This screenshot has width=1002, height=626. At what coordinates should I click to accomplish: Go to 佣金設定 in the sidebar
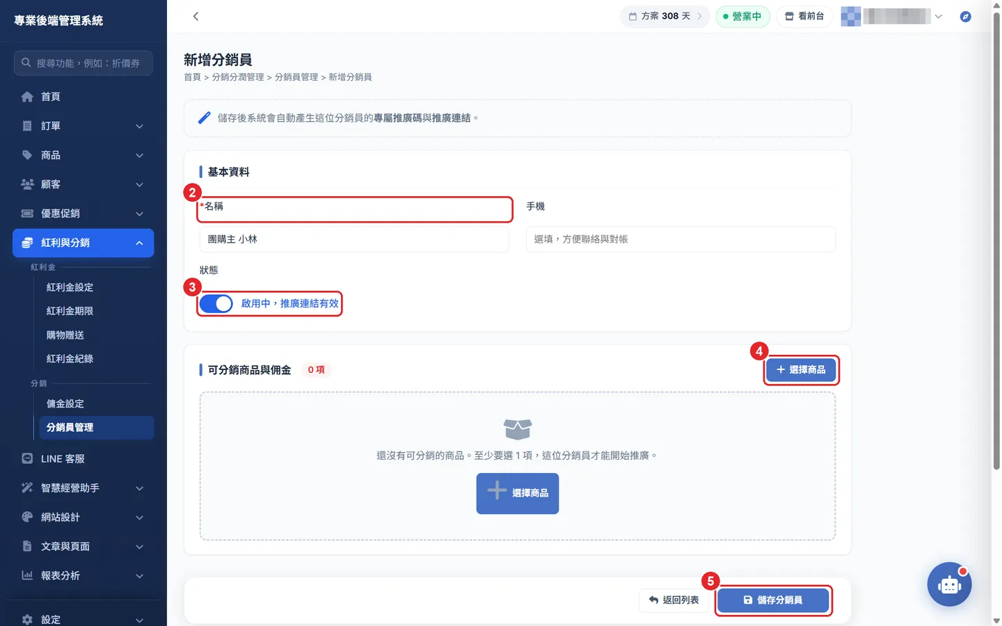coord(65,403)
